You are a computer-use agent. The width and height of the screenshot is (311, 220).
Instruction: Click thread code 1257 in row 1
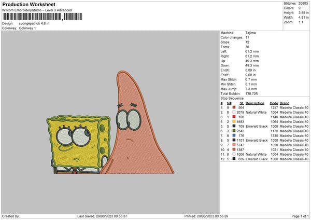[274, 107]
